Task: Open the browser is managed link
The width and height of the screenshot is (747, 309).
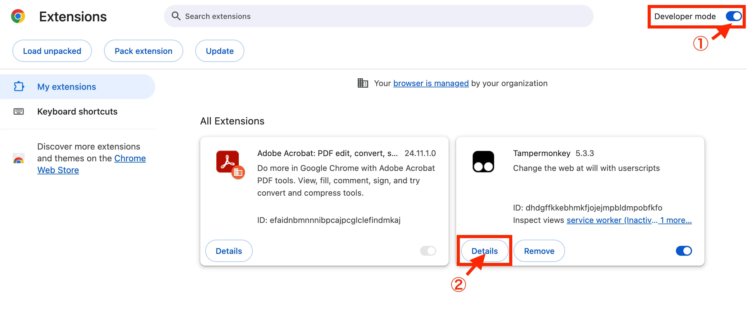Action: [431, 83]
